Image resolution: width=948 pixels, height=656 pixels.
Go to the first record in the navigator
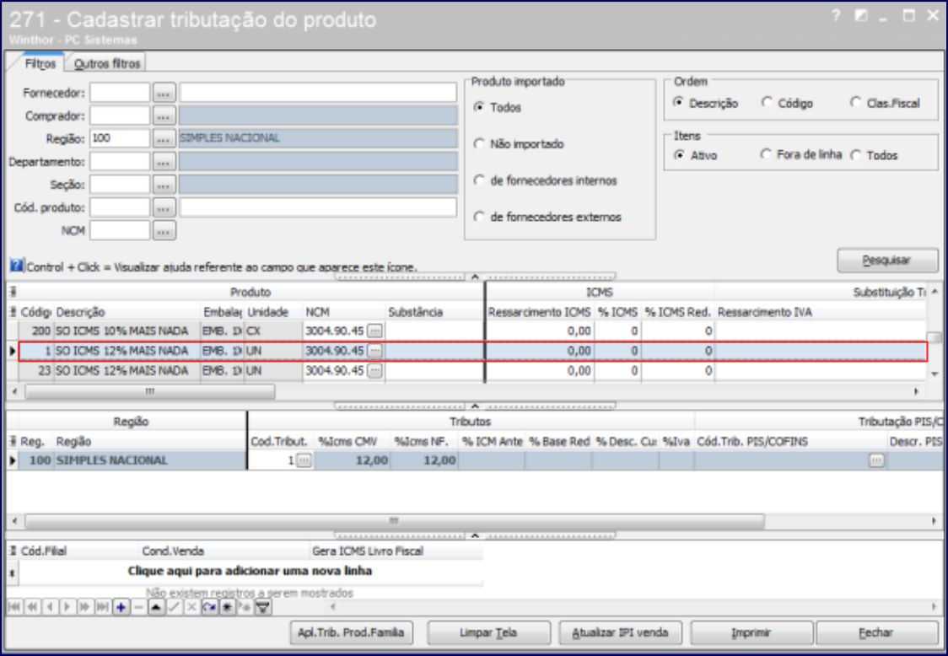[x=14, y=607]
